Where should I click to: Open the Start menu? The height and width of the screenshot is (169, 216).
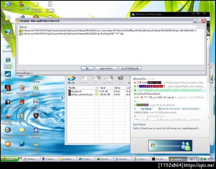coord(9,159)
